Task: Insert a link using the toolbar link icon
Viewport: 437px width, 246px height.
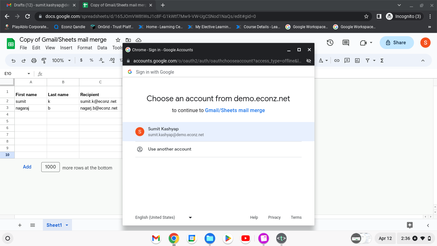Action: pyautogui.click(x=337, y=61)
